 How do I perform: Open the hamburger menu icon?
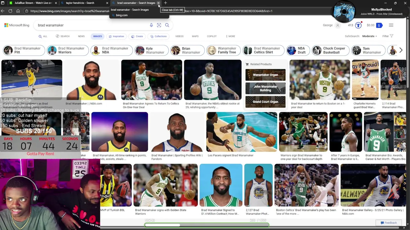pyautogui.click(x=391, y=25)
